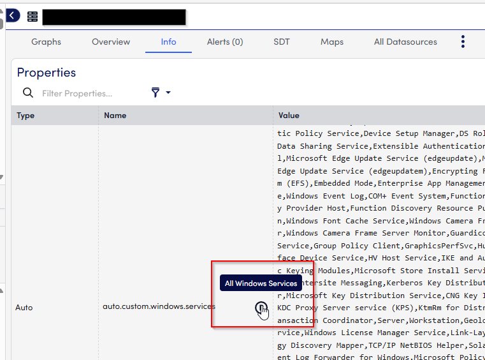Switch to the Maps tab
This screenshot has width=485, height=360.
332,42
